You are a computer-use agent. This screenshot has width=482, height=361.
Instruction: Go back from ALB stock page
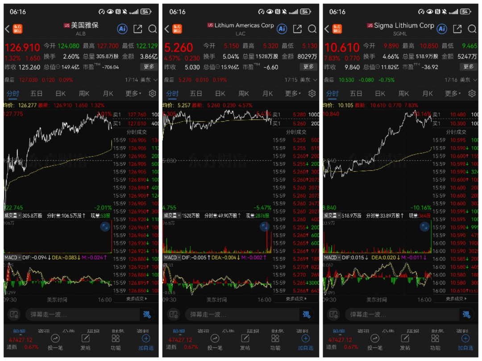click(x=8, y=29)
